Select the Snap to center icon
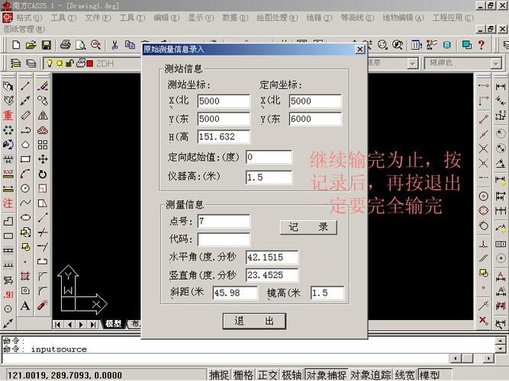 pyautogui.click(x=483, y=196)
